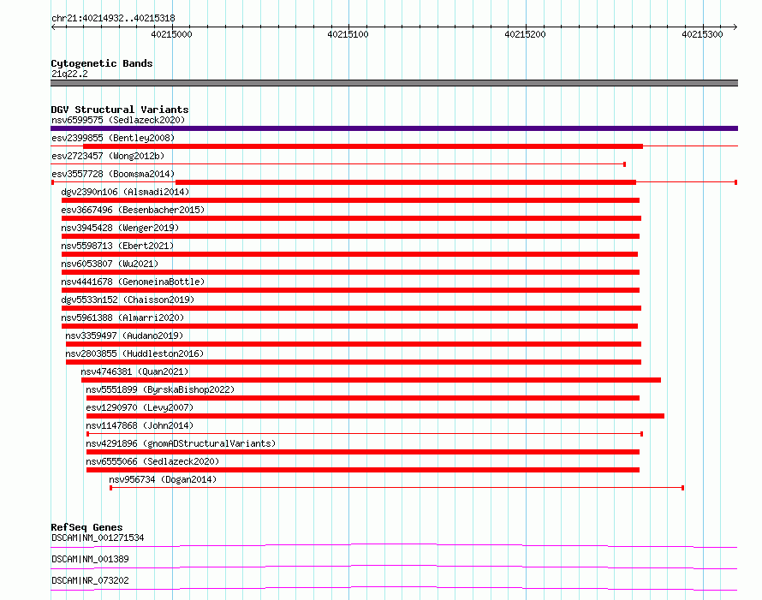Select the red esv3667496 variant bar
Screen dimensions: 762x600
tap(351, 218)
